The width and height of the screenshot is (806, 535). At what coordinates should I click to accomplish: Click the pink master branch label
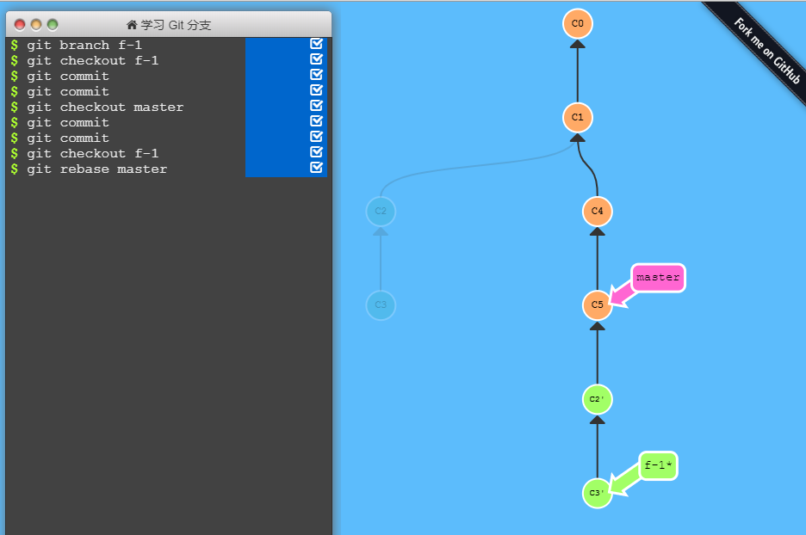[x=658, y=278]
